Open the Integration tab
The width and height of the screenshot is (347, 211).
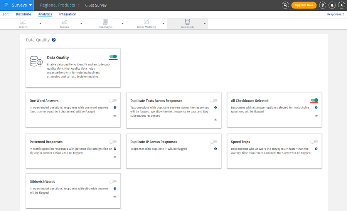67,14
